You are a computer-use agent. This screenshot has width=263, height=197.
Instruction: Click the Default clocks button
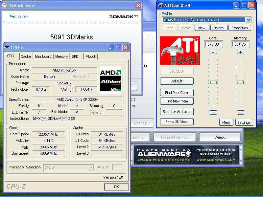pos(177,81)
